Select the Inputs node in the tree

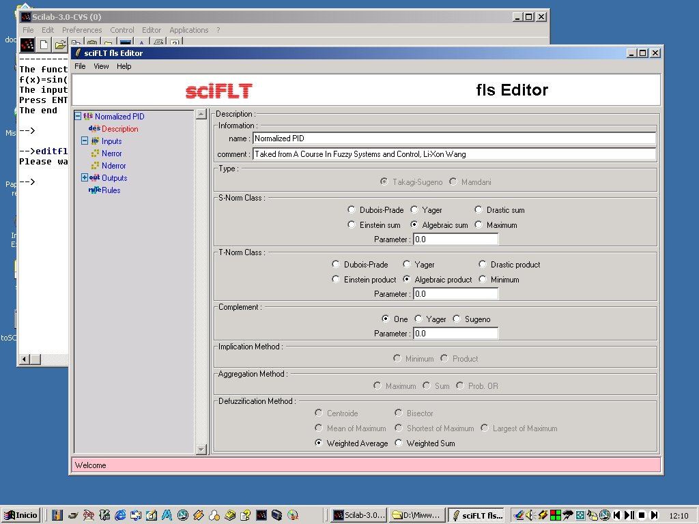[x=111, y=141]
